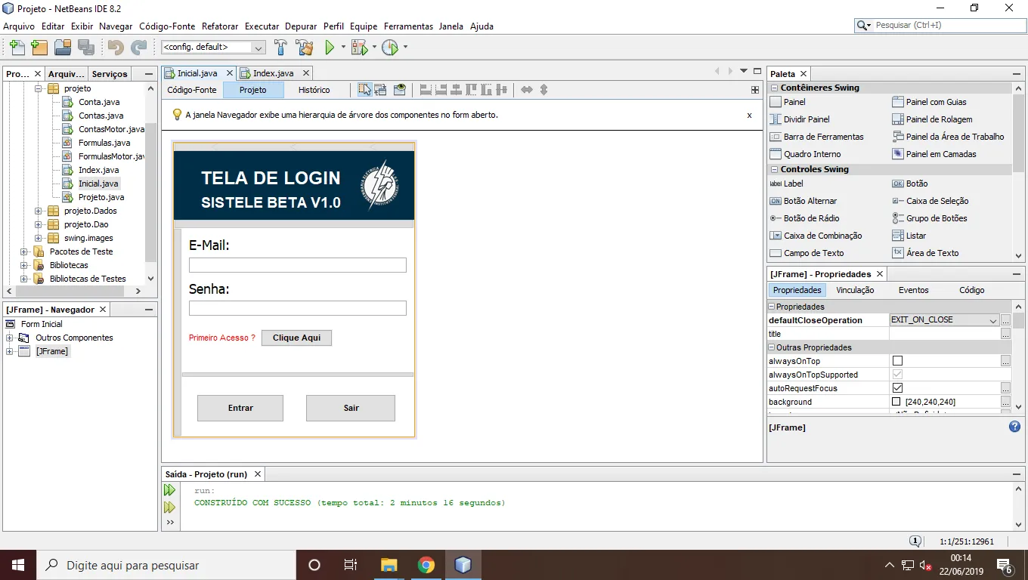This screenshot has width=1028, height=580.
Task: Expand the Bibliotecas tree node
Action: coord(24,265)
